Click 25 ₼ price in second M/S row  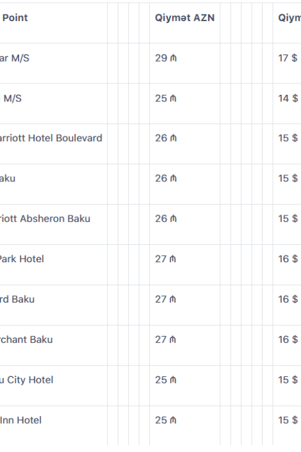coord(166,98)
